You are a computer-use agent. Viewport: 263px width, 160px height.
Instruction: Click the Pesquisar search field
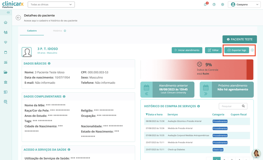pos(229,106)
